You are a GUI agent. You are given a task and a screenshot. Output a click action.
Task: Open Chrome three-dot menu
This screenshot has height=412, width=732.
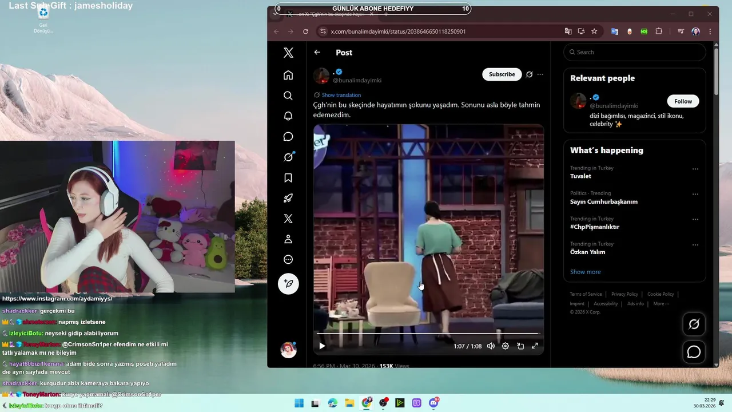coord(710,31)
